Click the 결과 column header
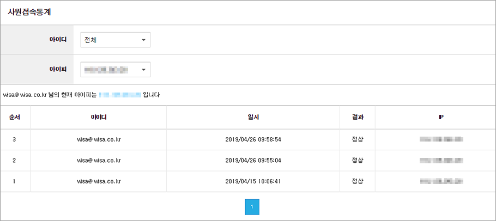This screenshot has width=496, height=221. click(x=358, y=117)
